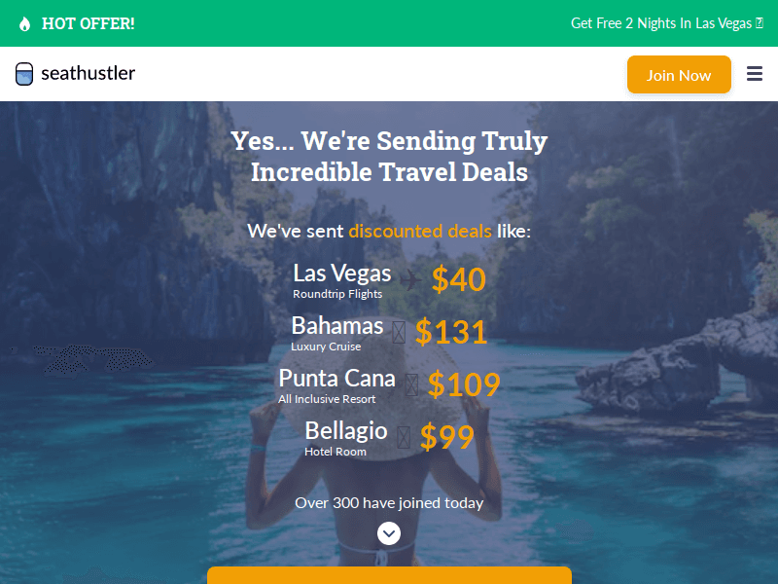Click the icon next to Bellagio deal
778x584 pixels.
point(404,437)
